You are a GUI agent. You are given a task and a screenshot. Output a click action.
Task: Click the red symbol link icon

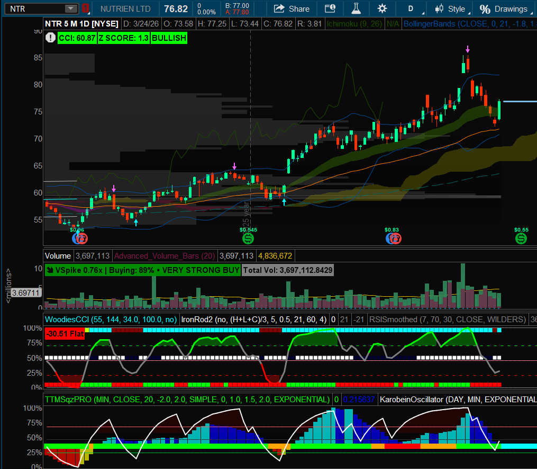[86, 8]
